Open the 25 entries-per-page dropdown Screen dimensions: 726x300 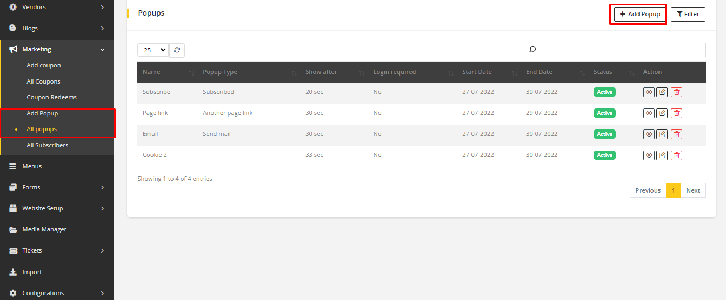[153, 50]
